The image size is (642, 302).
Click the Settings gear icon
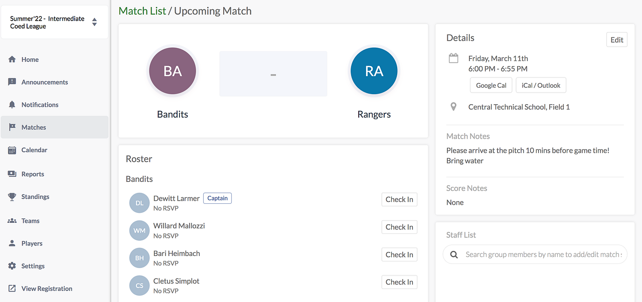pyautogui.click(x=12, y=266)
